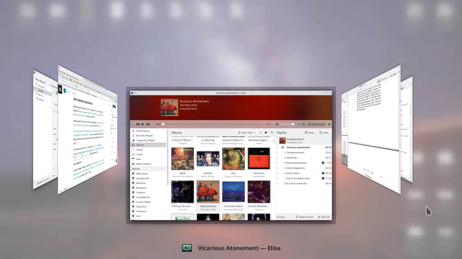Open Frequently Played in sidebar
The image size is (462, 259).
pos(149,140)
